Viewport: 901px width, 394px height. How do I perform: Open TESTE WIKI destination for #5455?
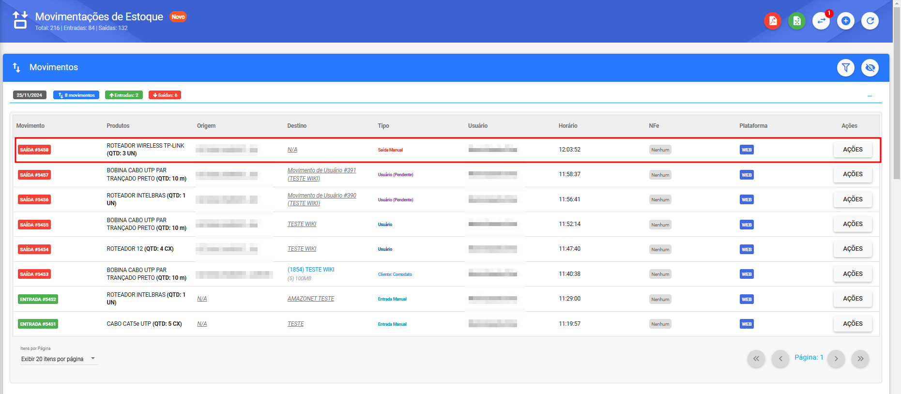(302, 224)
